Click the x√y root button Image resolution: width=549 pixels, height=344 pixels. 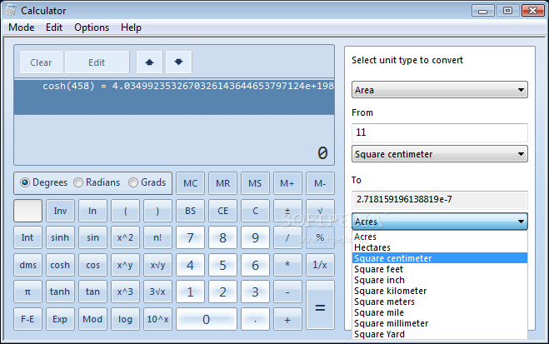coord(157,265)
